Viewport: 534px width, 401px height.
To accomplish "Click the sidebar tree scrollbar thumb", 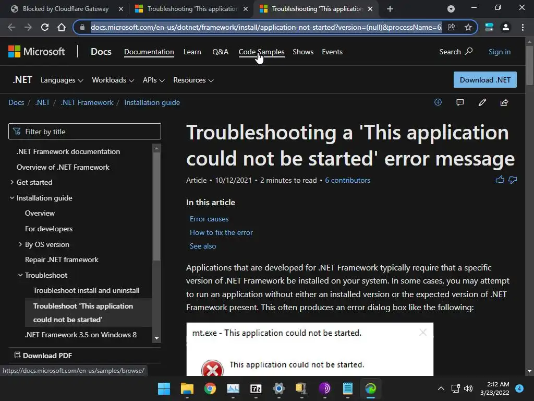I will tap(156, 206).
